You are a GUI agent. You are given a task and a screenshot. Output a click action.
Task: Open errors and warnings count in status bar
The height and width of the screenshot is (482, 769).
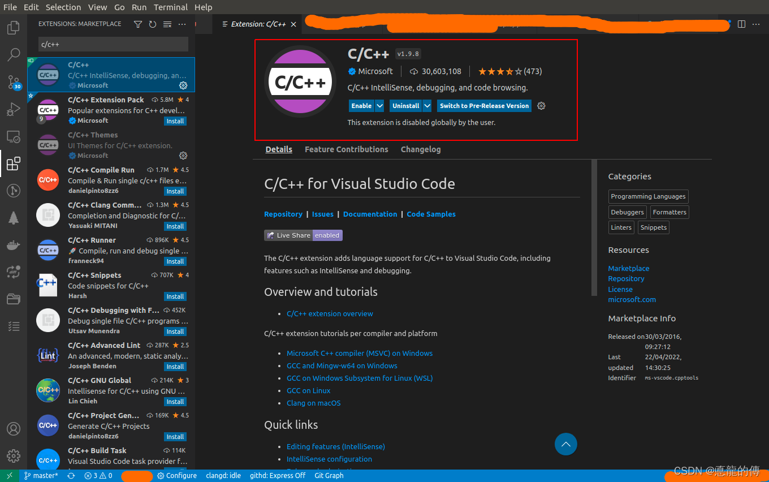click(x=98, y=476)
